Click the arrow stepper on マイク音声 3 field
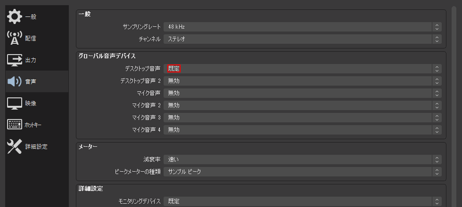462x207 pixels. [x=437, y=118]
